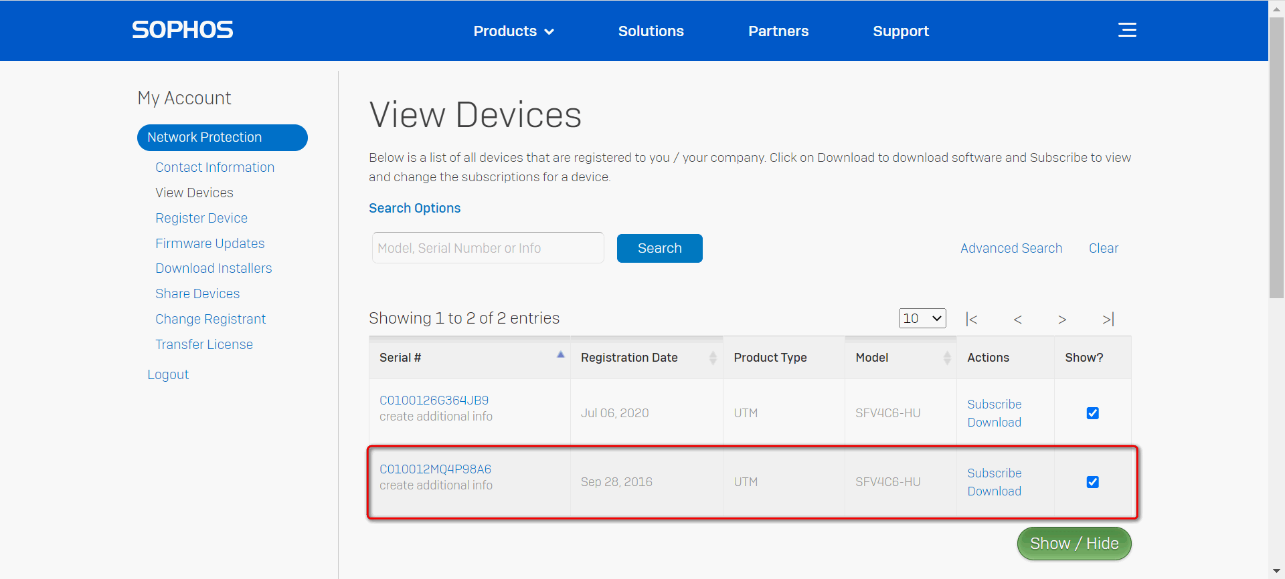This screenshot has height=579, width=1285.
Task: Sort by Model column
Action: 901,358
